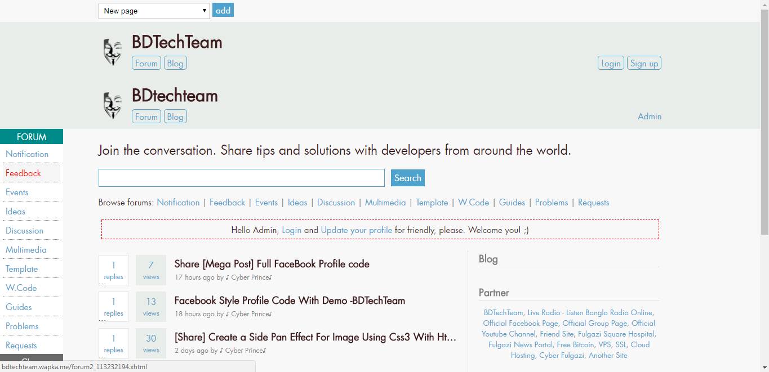769x372 pixels.
Task: Open Events in Browse forums row
Action: [266, 203]
